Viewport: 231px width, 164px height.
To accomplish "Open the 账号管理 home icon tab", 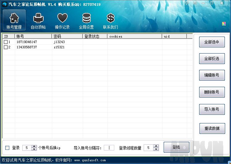I will 14,20.
